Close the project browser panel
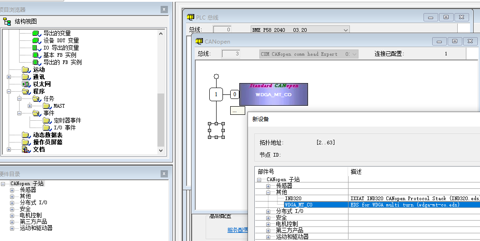Screen dimensions: 480x241 pos(164,10)
